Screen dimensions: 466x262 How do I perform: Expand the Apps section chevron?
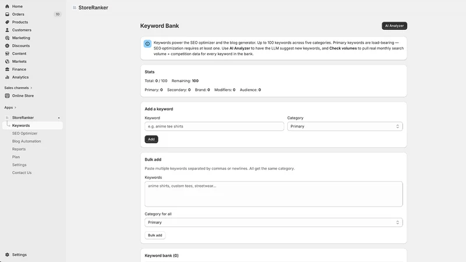[15, 108]
